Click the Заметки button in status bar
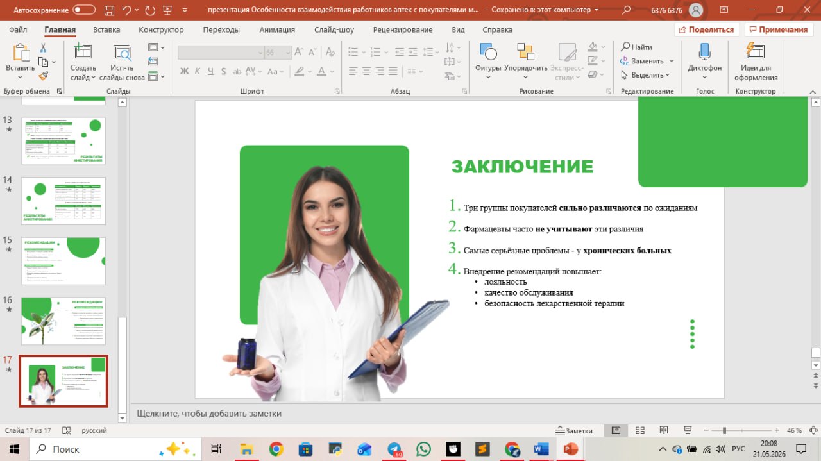This screenshot has height=461, width=821. coord(574,431)
